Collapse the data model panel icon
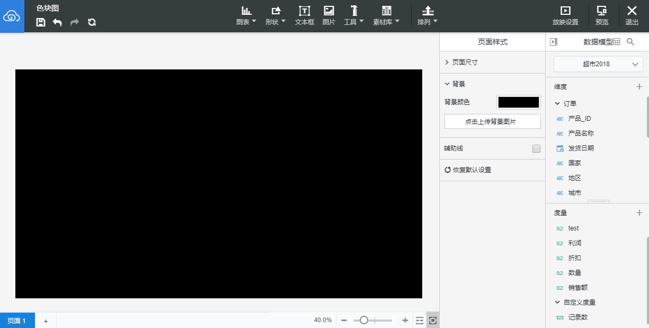The image size is (649, 328). coord(554,42)
